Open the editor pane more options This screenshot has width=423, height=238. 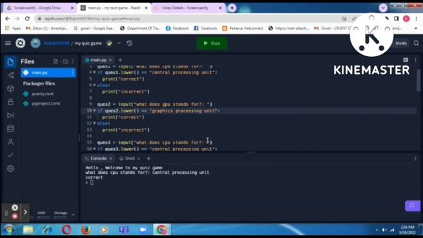pyautogui.click(x=416, y=60)
